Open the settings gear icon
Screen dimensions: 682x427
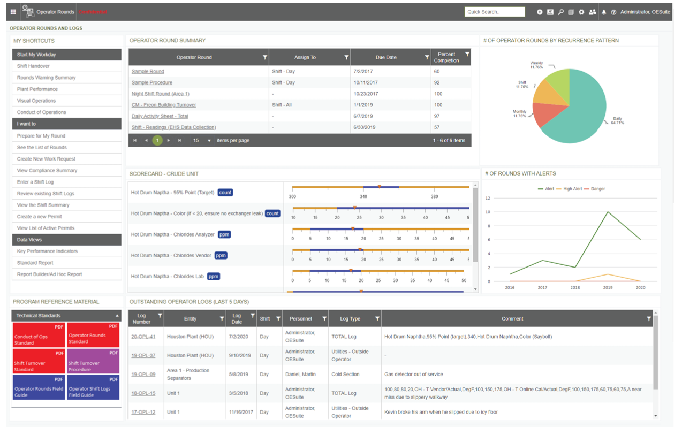point(581,12)
